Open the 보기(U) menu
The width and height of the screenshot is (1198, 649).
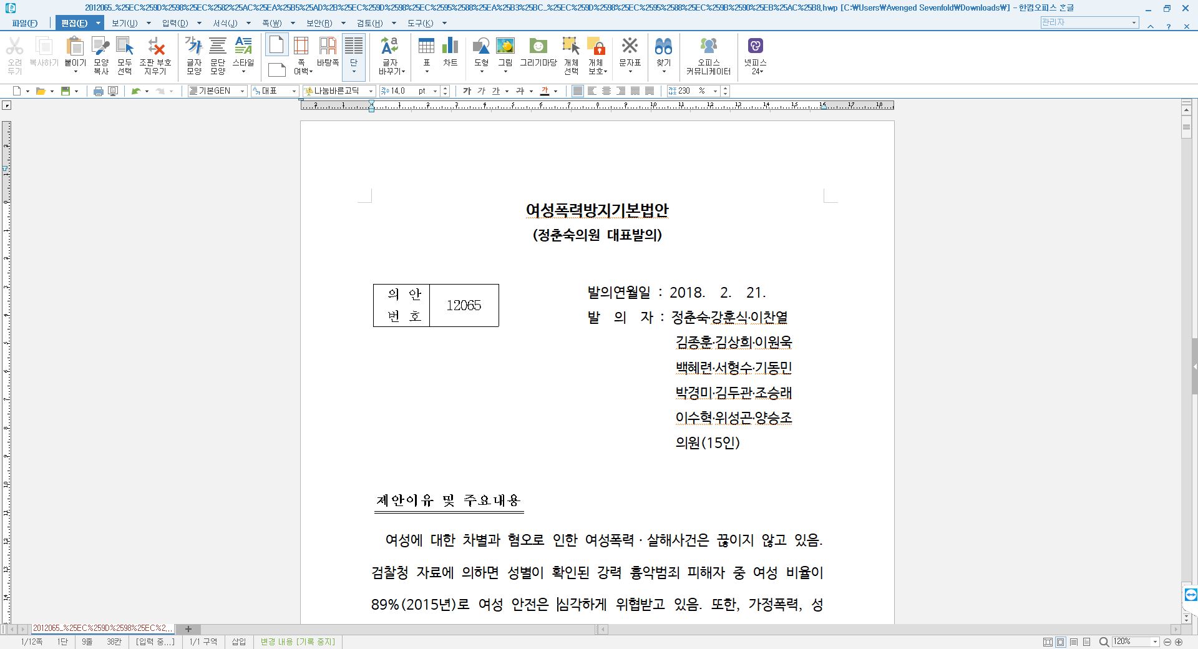[x=124, y=23]
